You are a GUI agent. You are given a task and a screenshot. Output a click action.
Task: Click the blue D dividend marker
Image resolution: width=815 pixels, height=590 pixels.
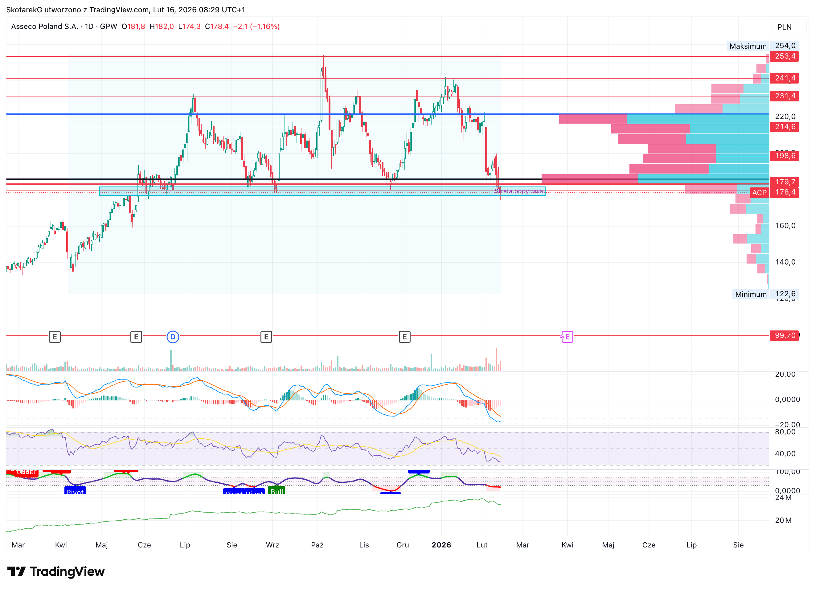click(x=173, y=337)
